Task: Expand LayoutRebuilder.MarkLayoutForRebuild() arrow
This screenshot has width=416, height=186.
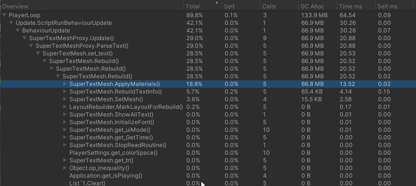Action: [65, 107]
